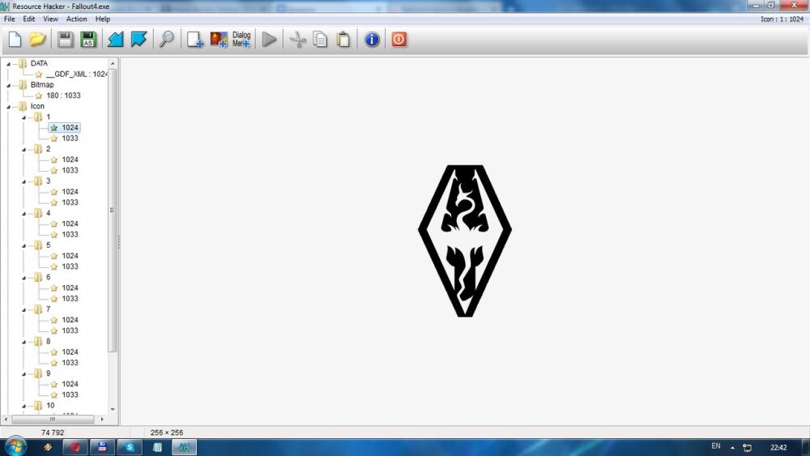This screenshot has height=456, width=810.
Task: Click the Skyrim dragon icon preview image
Action: pyautogui.click(x=464, y=241)
